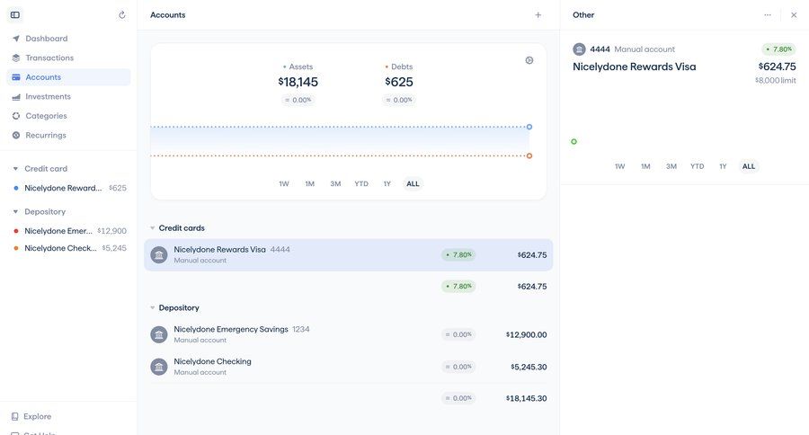809x435 pixels.
Task: Open Investments from the sidebar
Action: click(x=68, y=96)
